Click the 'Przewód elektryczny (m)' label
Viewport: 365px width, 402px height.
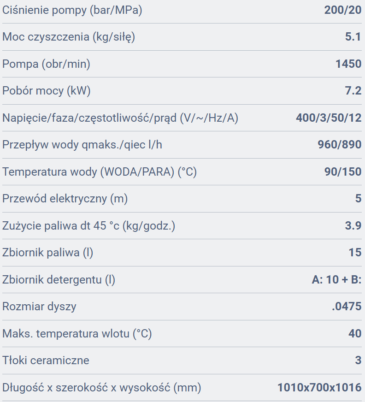pyautogui.click(x=65, y=199)
